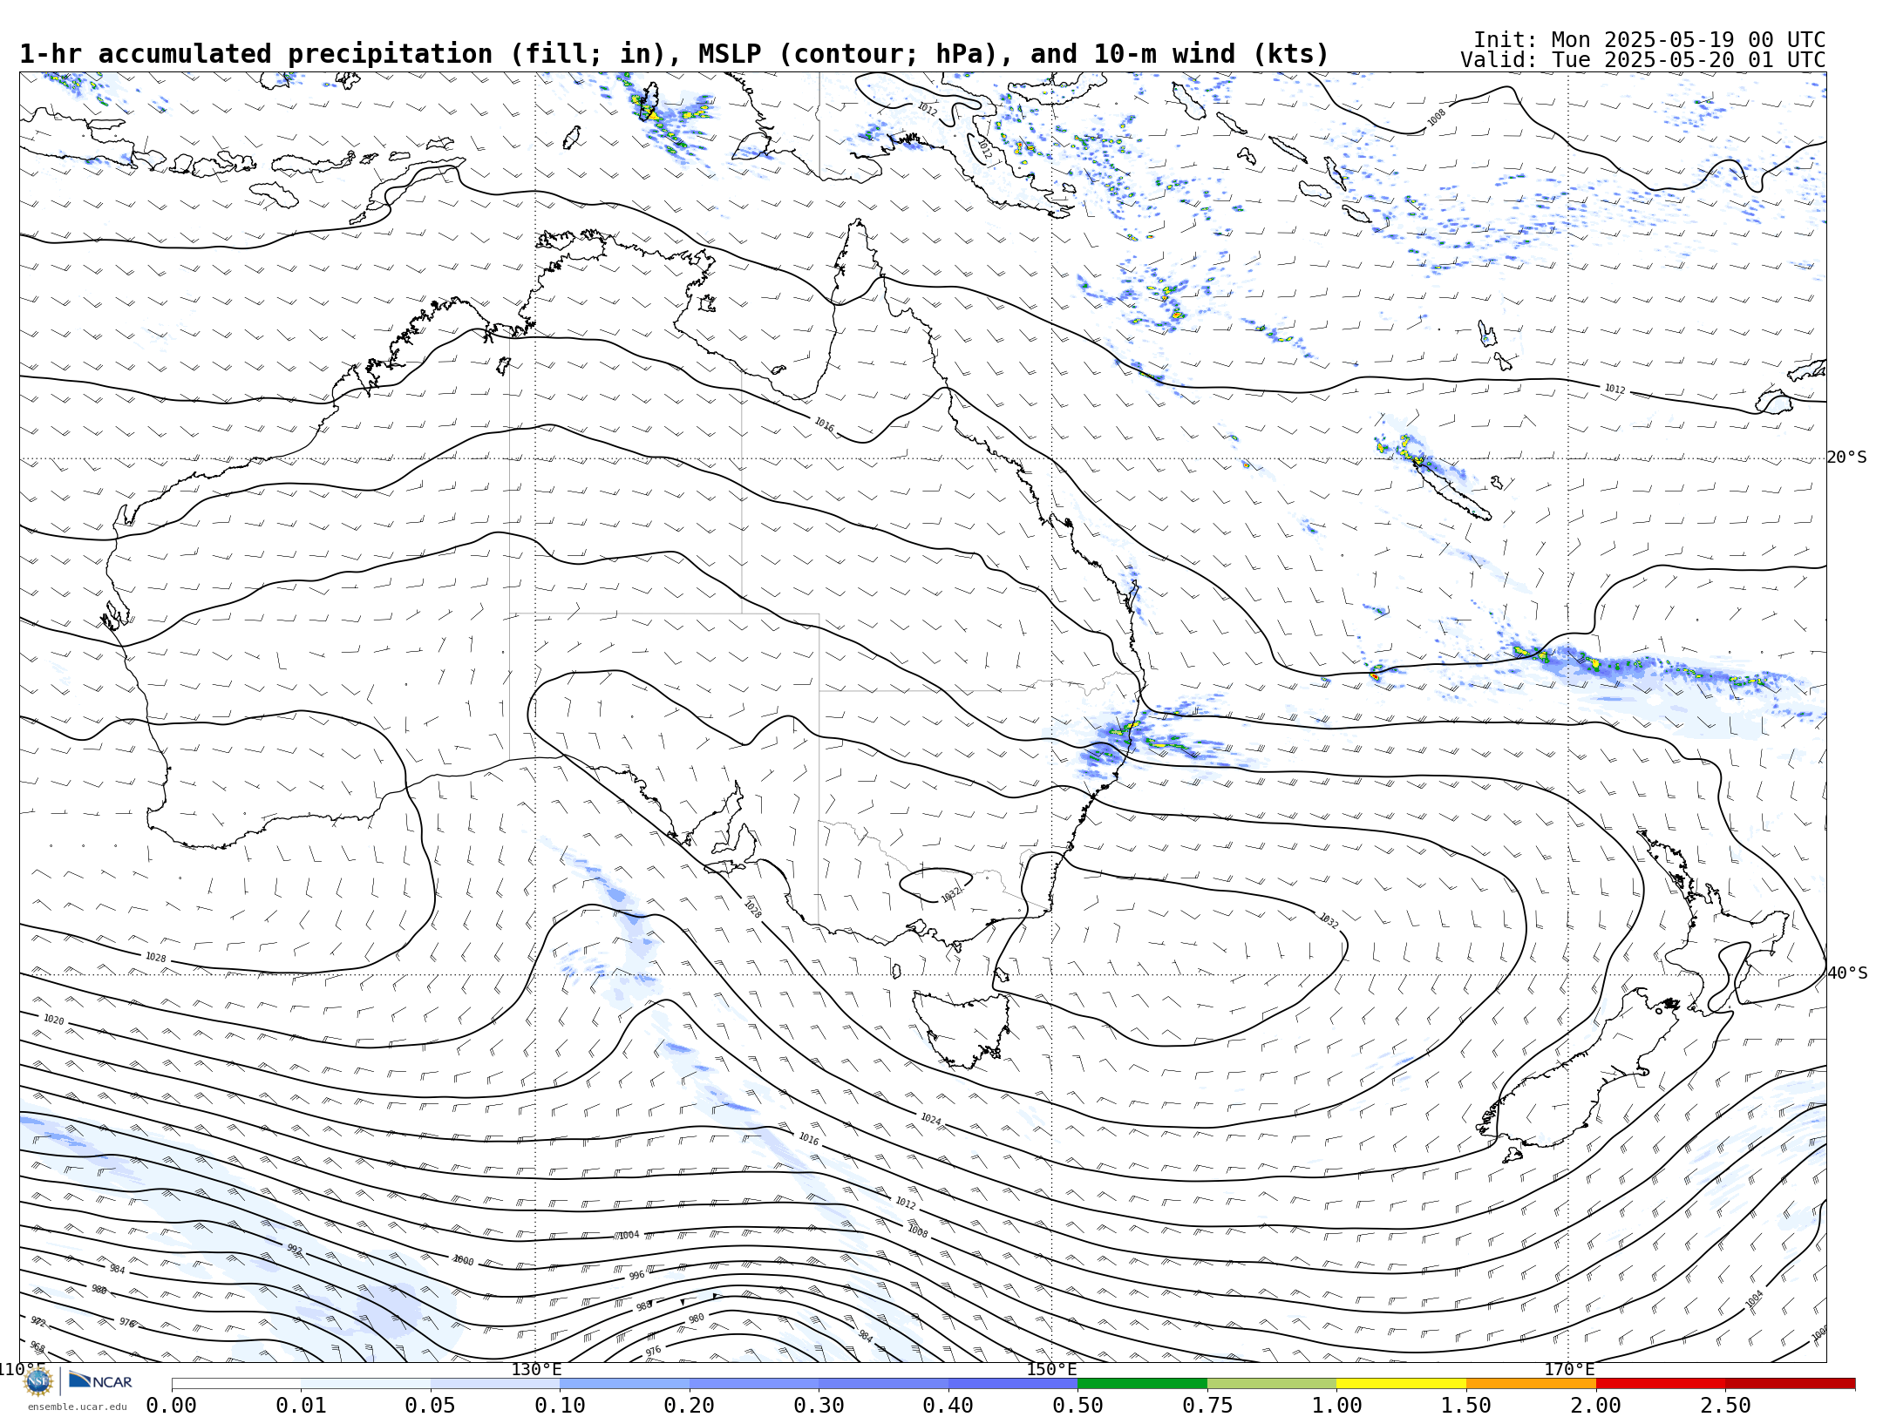Click the 110°E longitude label
The image size is (1883, 1417).
coord(23,1369)
